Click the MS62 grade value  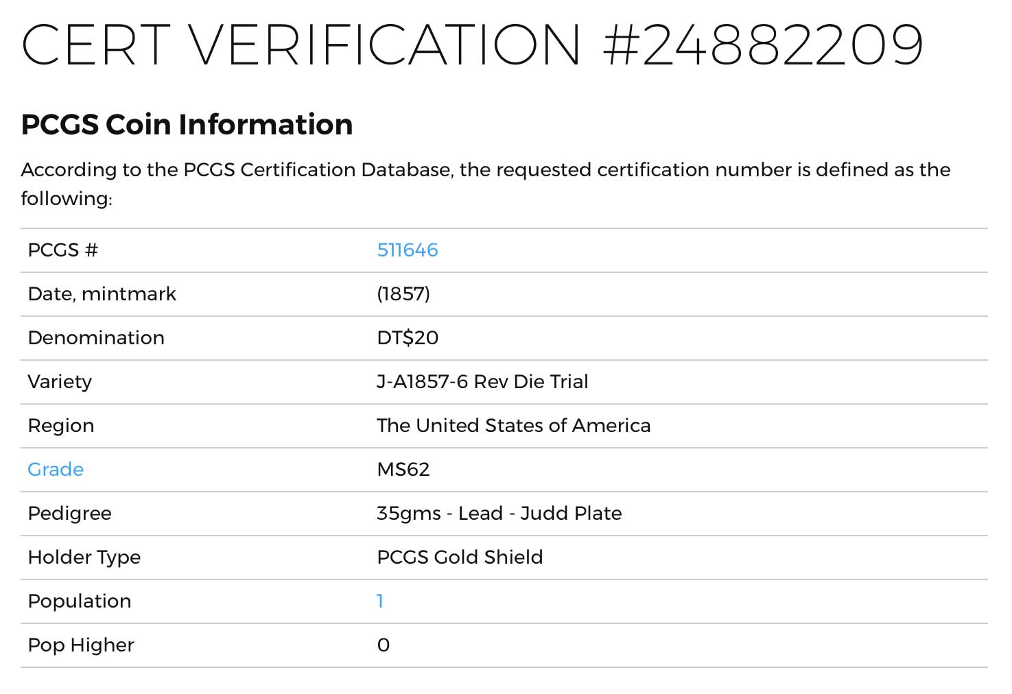(x=403, y=470)
